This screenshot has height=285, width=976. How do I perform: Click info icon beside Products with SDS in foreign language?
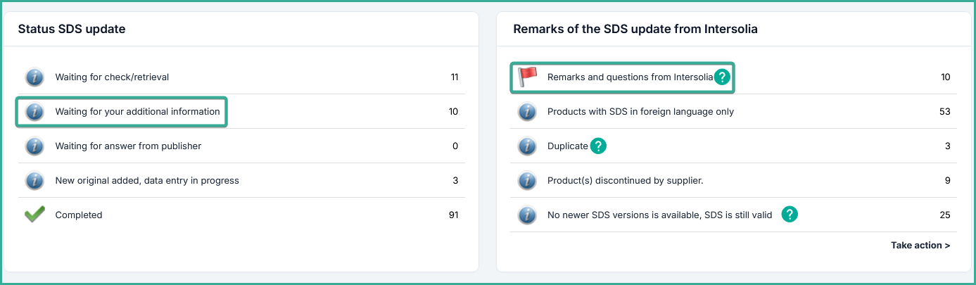click(x=527, y=112)
